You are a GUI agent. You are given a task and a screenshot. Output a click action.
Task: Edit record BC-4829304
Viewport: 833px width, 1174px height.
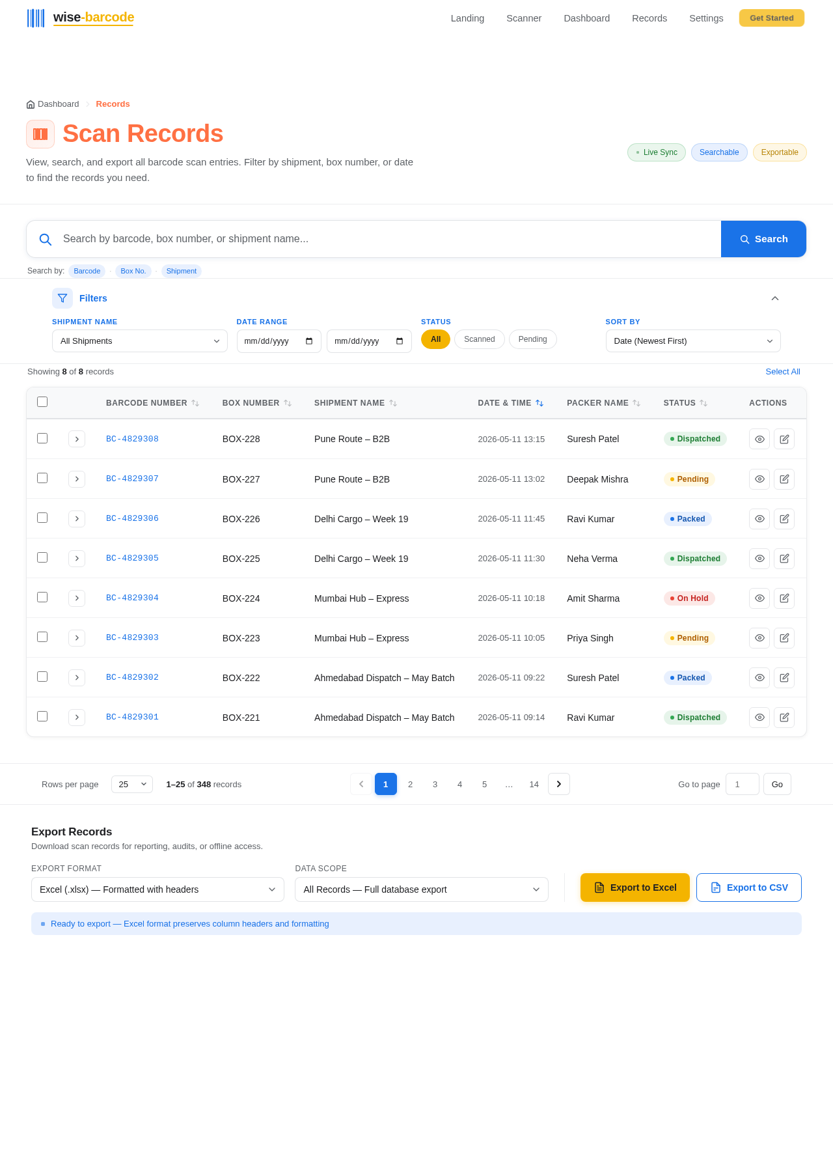click(784, 598)
